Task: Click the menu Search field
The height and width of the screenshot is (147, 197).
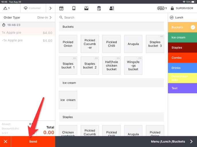Action: click(x=112, y=17)
